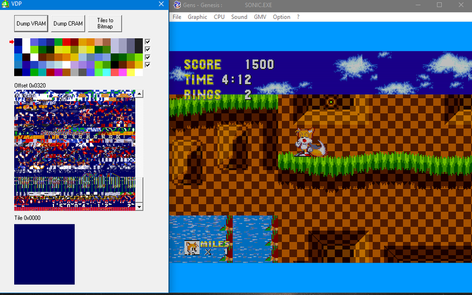Minimize the Gens window
This screenshot has width=472, height=295.
[x=418, y=5]
